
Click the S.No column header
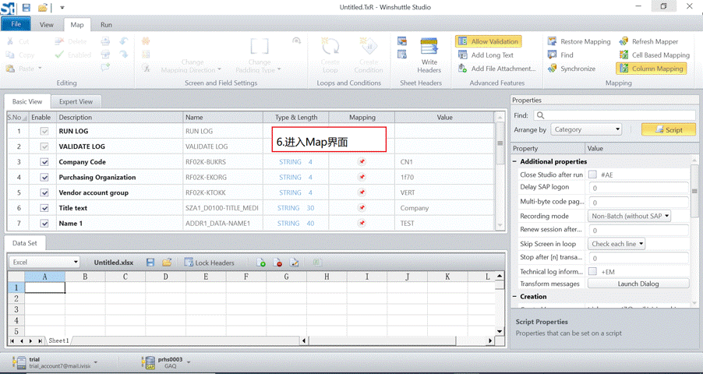click(17, 117)
